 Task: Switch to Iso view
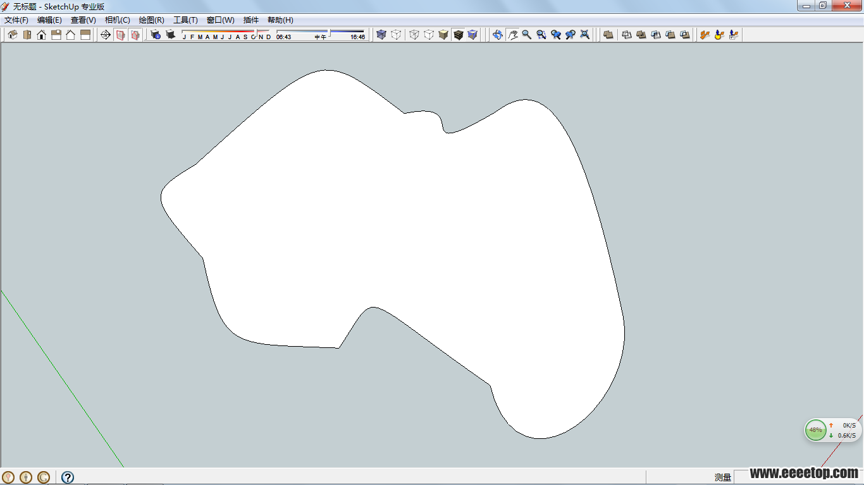point(12,35)
